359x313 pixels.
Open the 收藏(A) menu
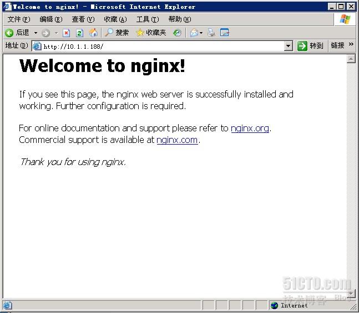coord(115,19)
